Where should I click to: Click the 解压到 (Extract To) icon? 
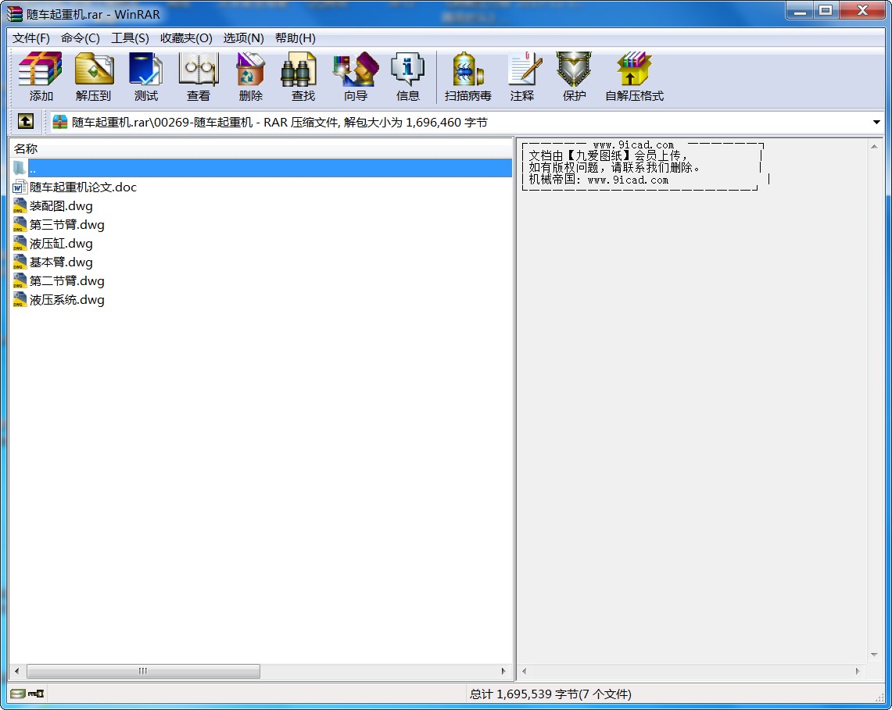(93, 77)
